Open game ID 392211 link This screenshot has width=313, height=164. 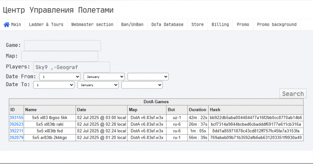(16, 131)
